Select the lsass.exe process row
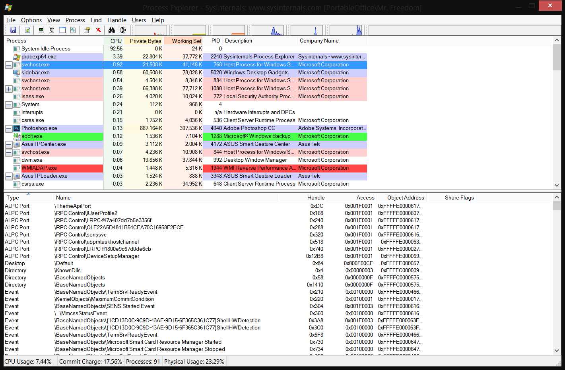 pos(185,97)
